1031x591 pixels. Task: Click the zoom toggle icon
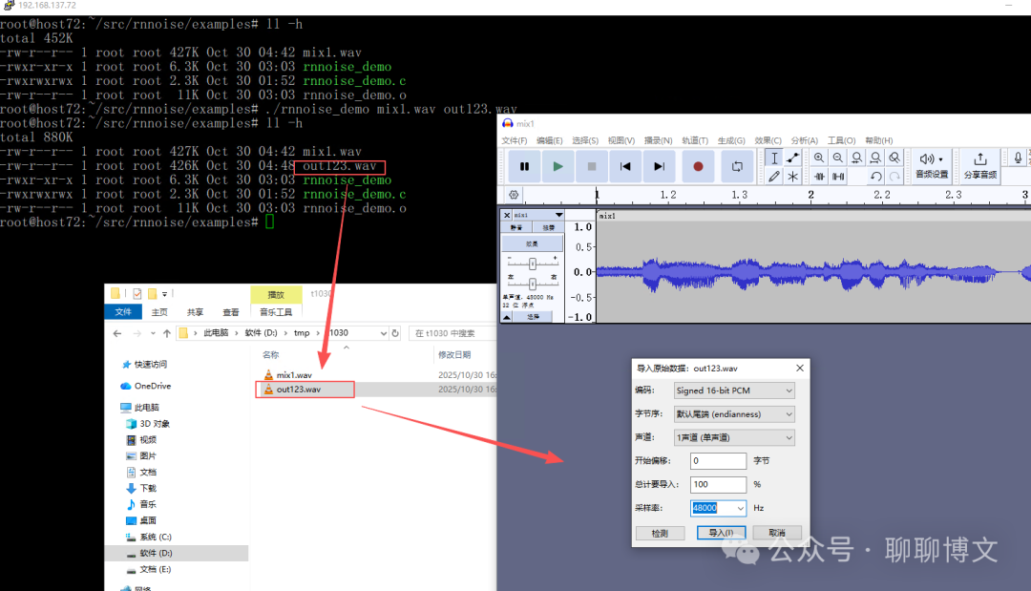point(894,158)
